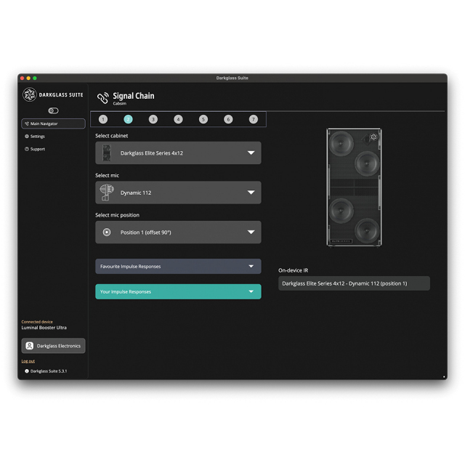Click the Darkglass Suite logo icon
Viewport: 465px width, 465px height.
coord(30,94)
